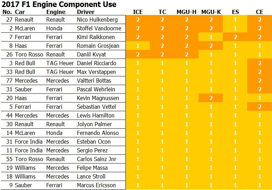Screen dimensions: 272x190
Task: Select Romain Grosjean's ICE value cell
Action: click(x=138, y=46)
